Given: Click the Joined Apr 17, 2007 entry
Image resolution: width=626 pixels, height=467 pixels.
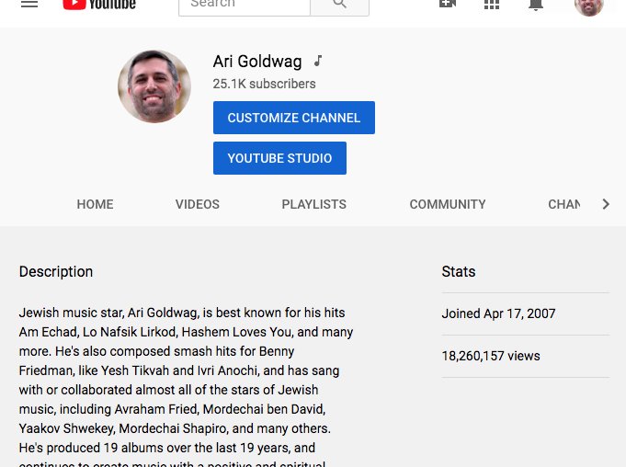Looking at the screenshot, I should coord(498,313).
